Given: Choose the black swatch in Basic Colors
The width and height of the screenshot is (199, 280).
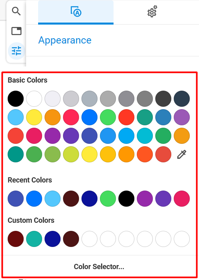Looking at the screenshot, I should [x=16, y=99].
